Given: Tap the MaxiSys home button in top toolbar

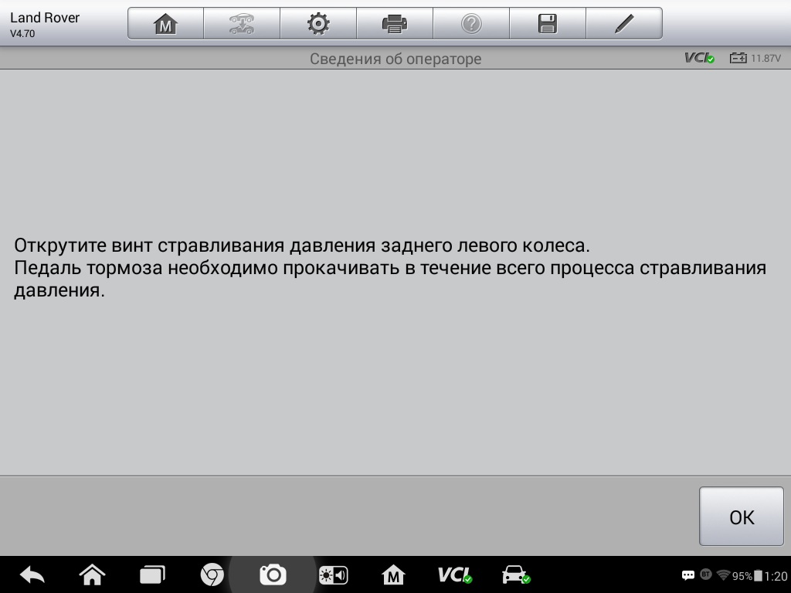Looking at the screenshot, I should pyautogui.click(x=165, y=24).
